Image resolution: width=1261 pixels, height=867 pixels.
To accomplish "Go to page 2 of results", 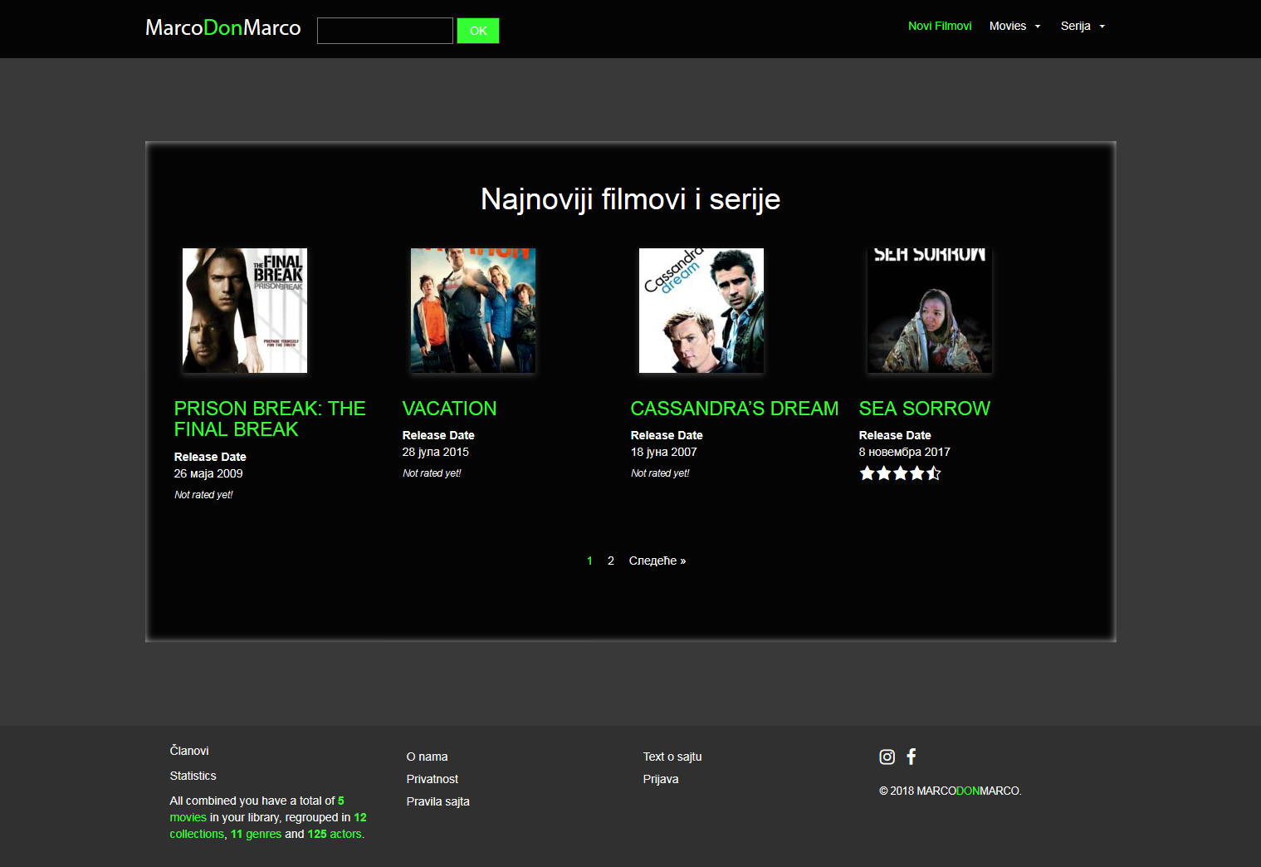I will coord(611,561).
